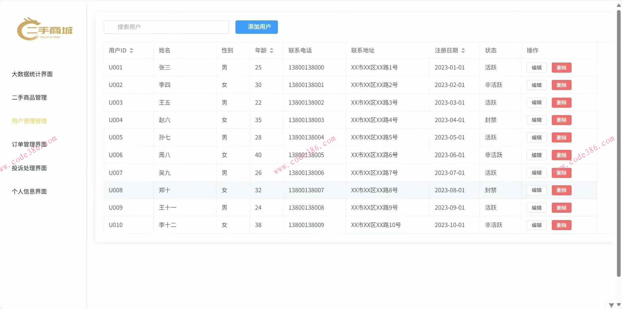Open 个人信息界面 from the sidebar
Viewport: 622px width, 309px height.
29,191
